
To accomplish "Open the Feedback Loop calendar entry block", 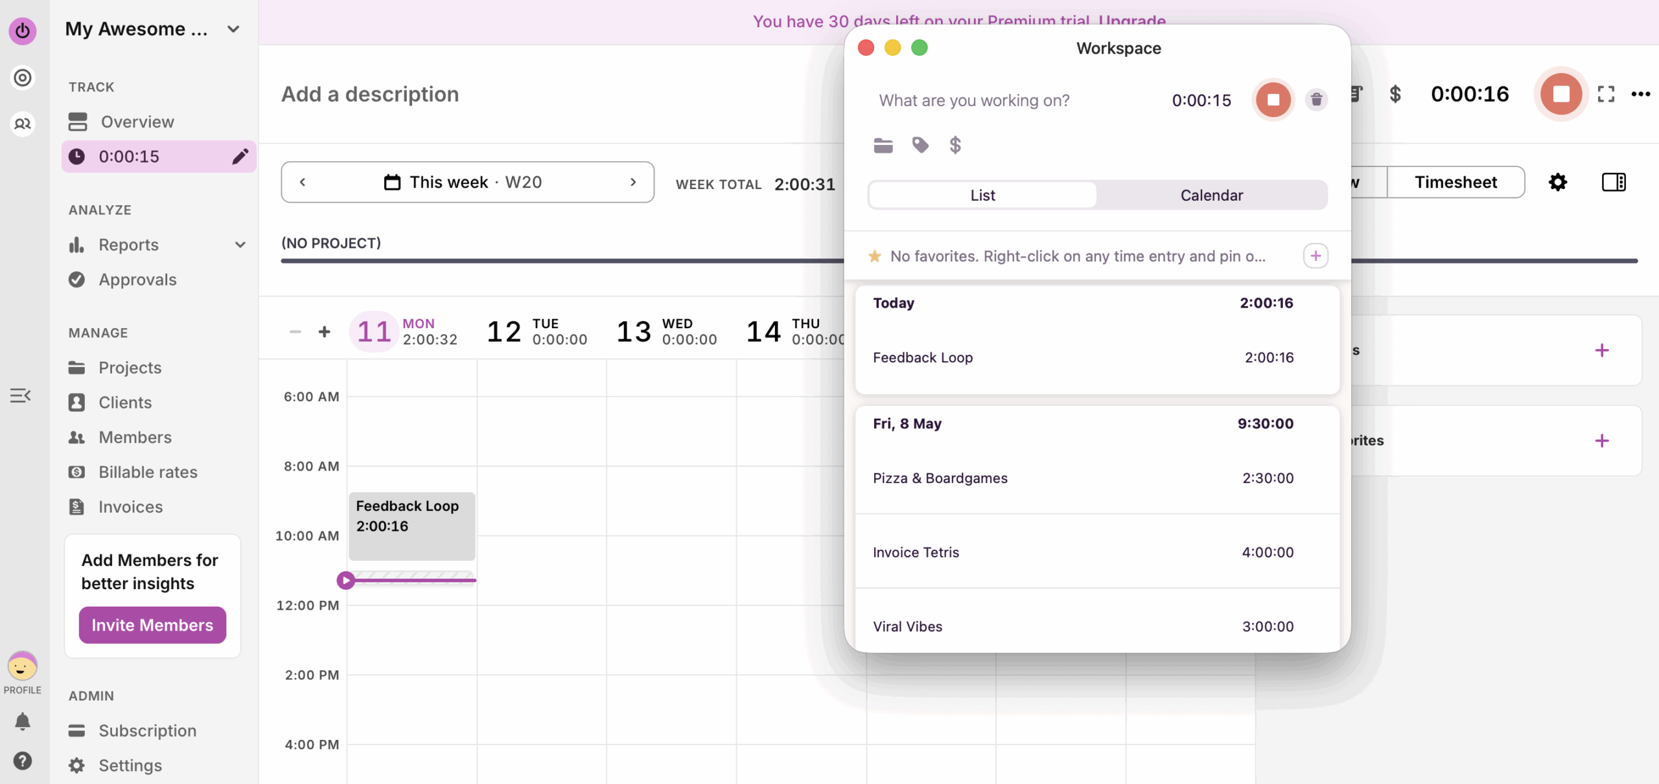I will [x=412, y=526].
